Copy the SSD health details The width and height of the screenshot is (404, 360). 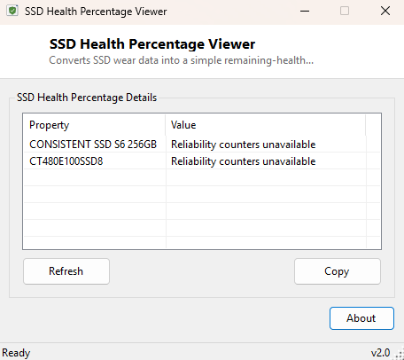[x=338, y=271]
